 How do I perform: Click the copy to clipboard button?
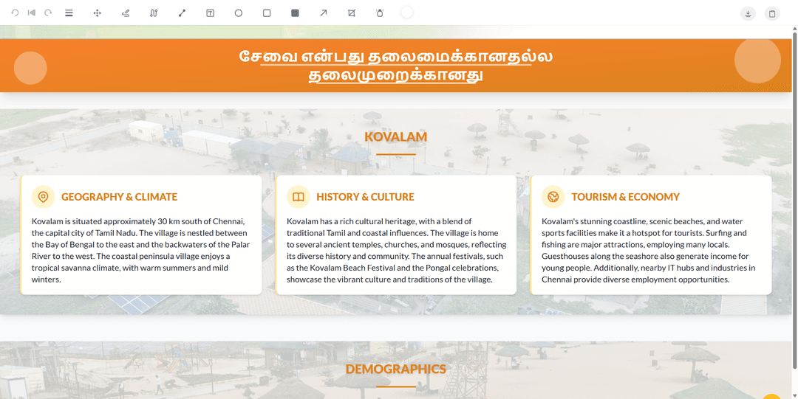772,14
